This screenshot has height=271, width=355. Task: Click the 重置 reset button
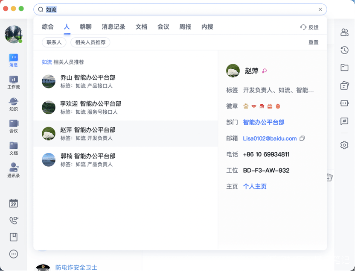(313, 42)
